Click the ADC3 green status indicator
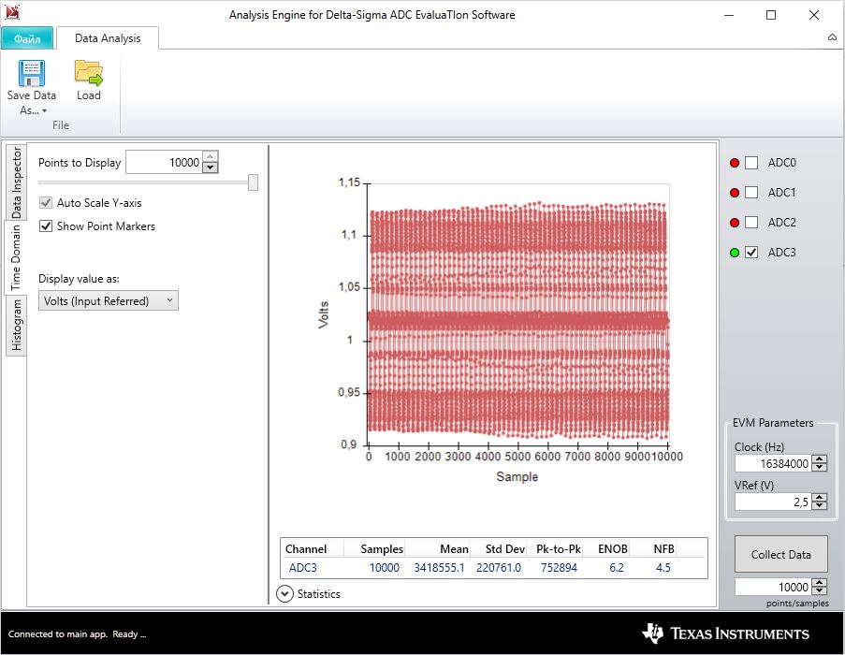845x655 pixels. (x=734, y=253)
